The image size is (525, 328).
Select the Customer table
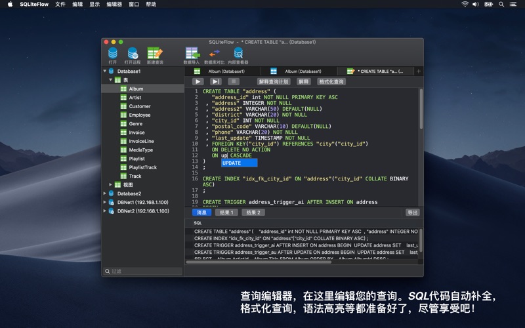click(x=142, y=106)
